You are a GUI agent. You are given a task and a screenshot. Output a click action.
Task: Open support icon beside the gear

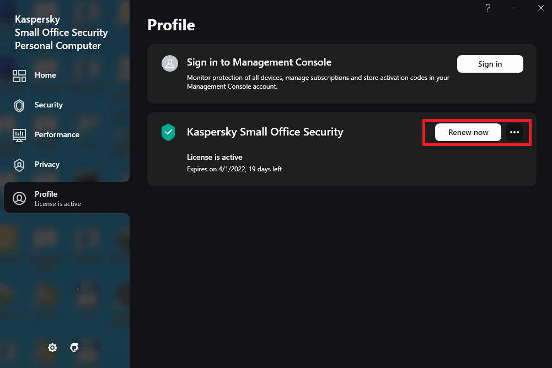point(74,348)
